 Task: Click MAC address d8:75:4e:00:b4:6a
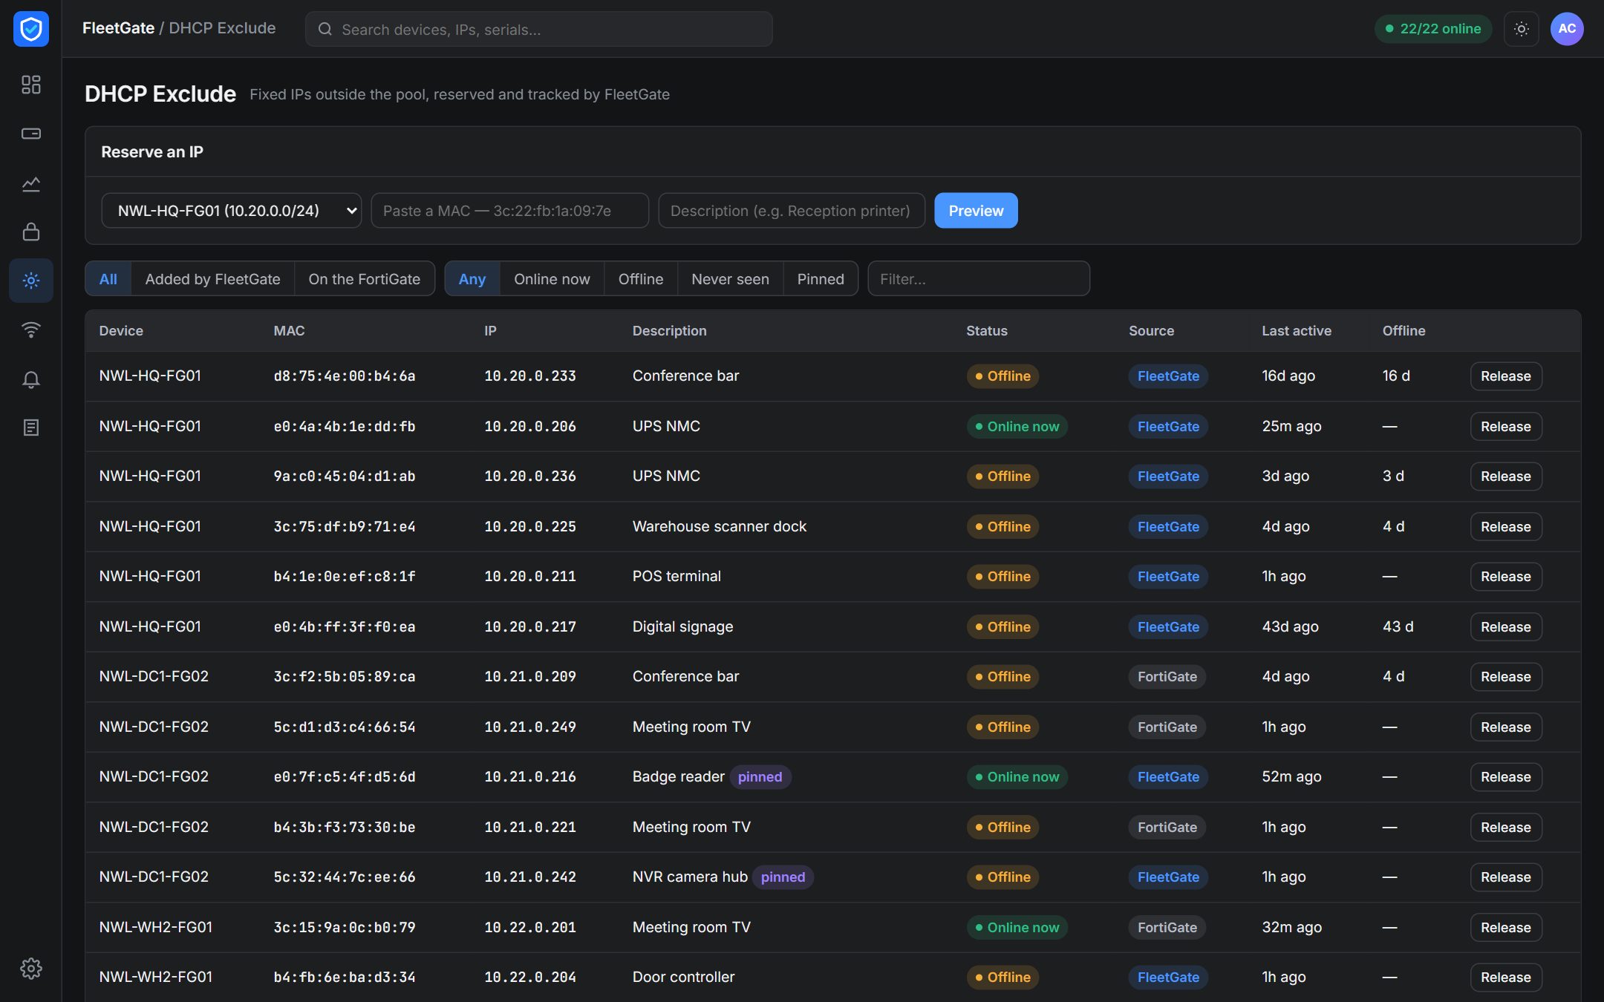tap(345, 376)
